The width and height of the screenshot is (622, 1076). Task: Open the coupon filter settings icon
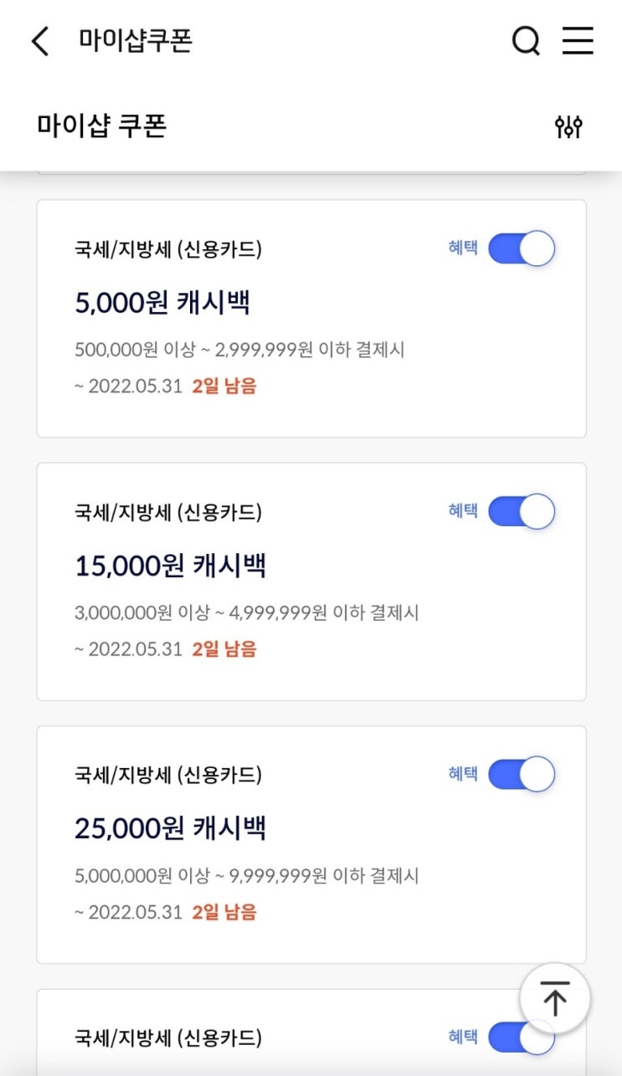[568, 127]
